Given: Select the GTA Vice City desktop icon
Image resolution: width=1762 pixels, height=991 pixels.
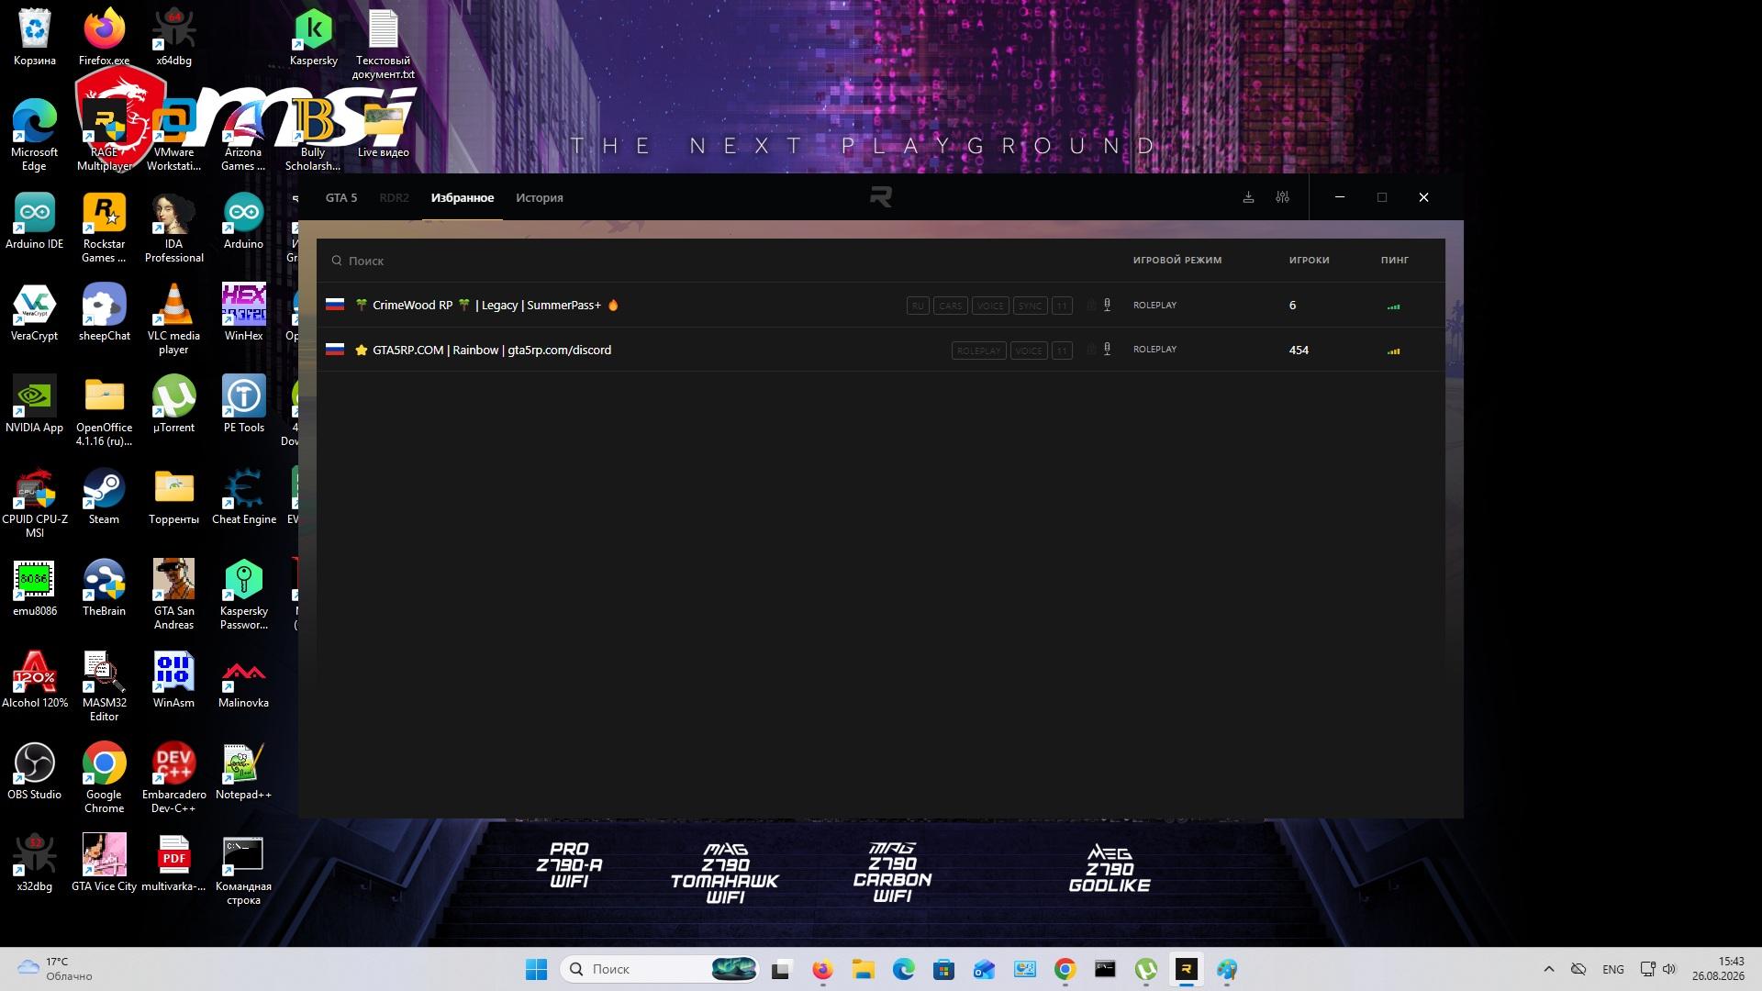Looking at the screenshot, I should tap(105, 864).
